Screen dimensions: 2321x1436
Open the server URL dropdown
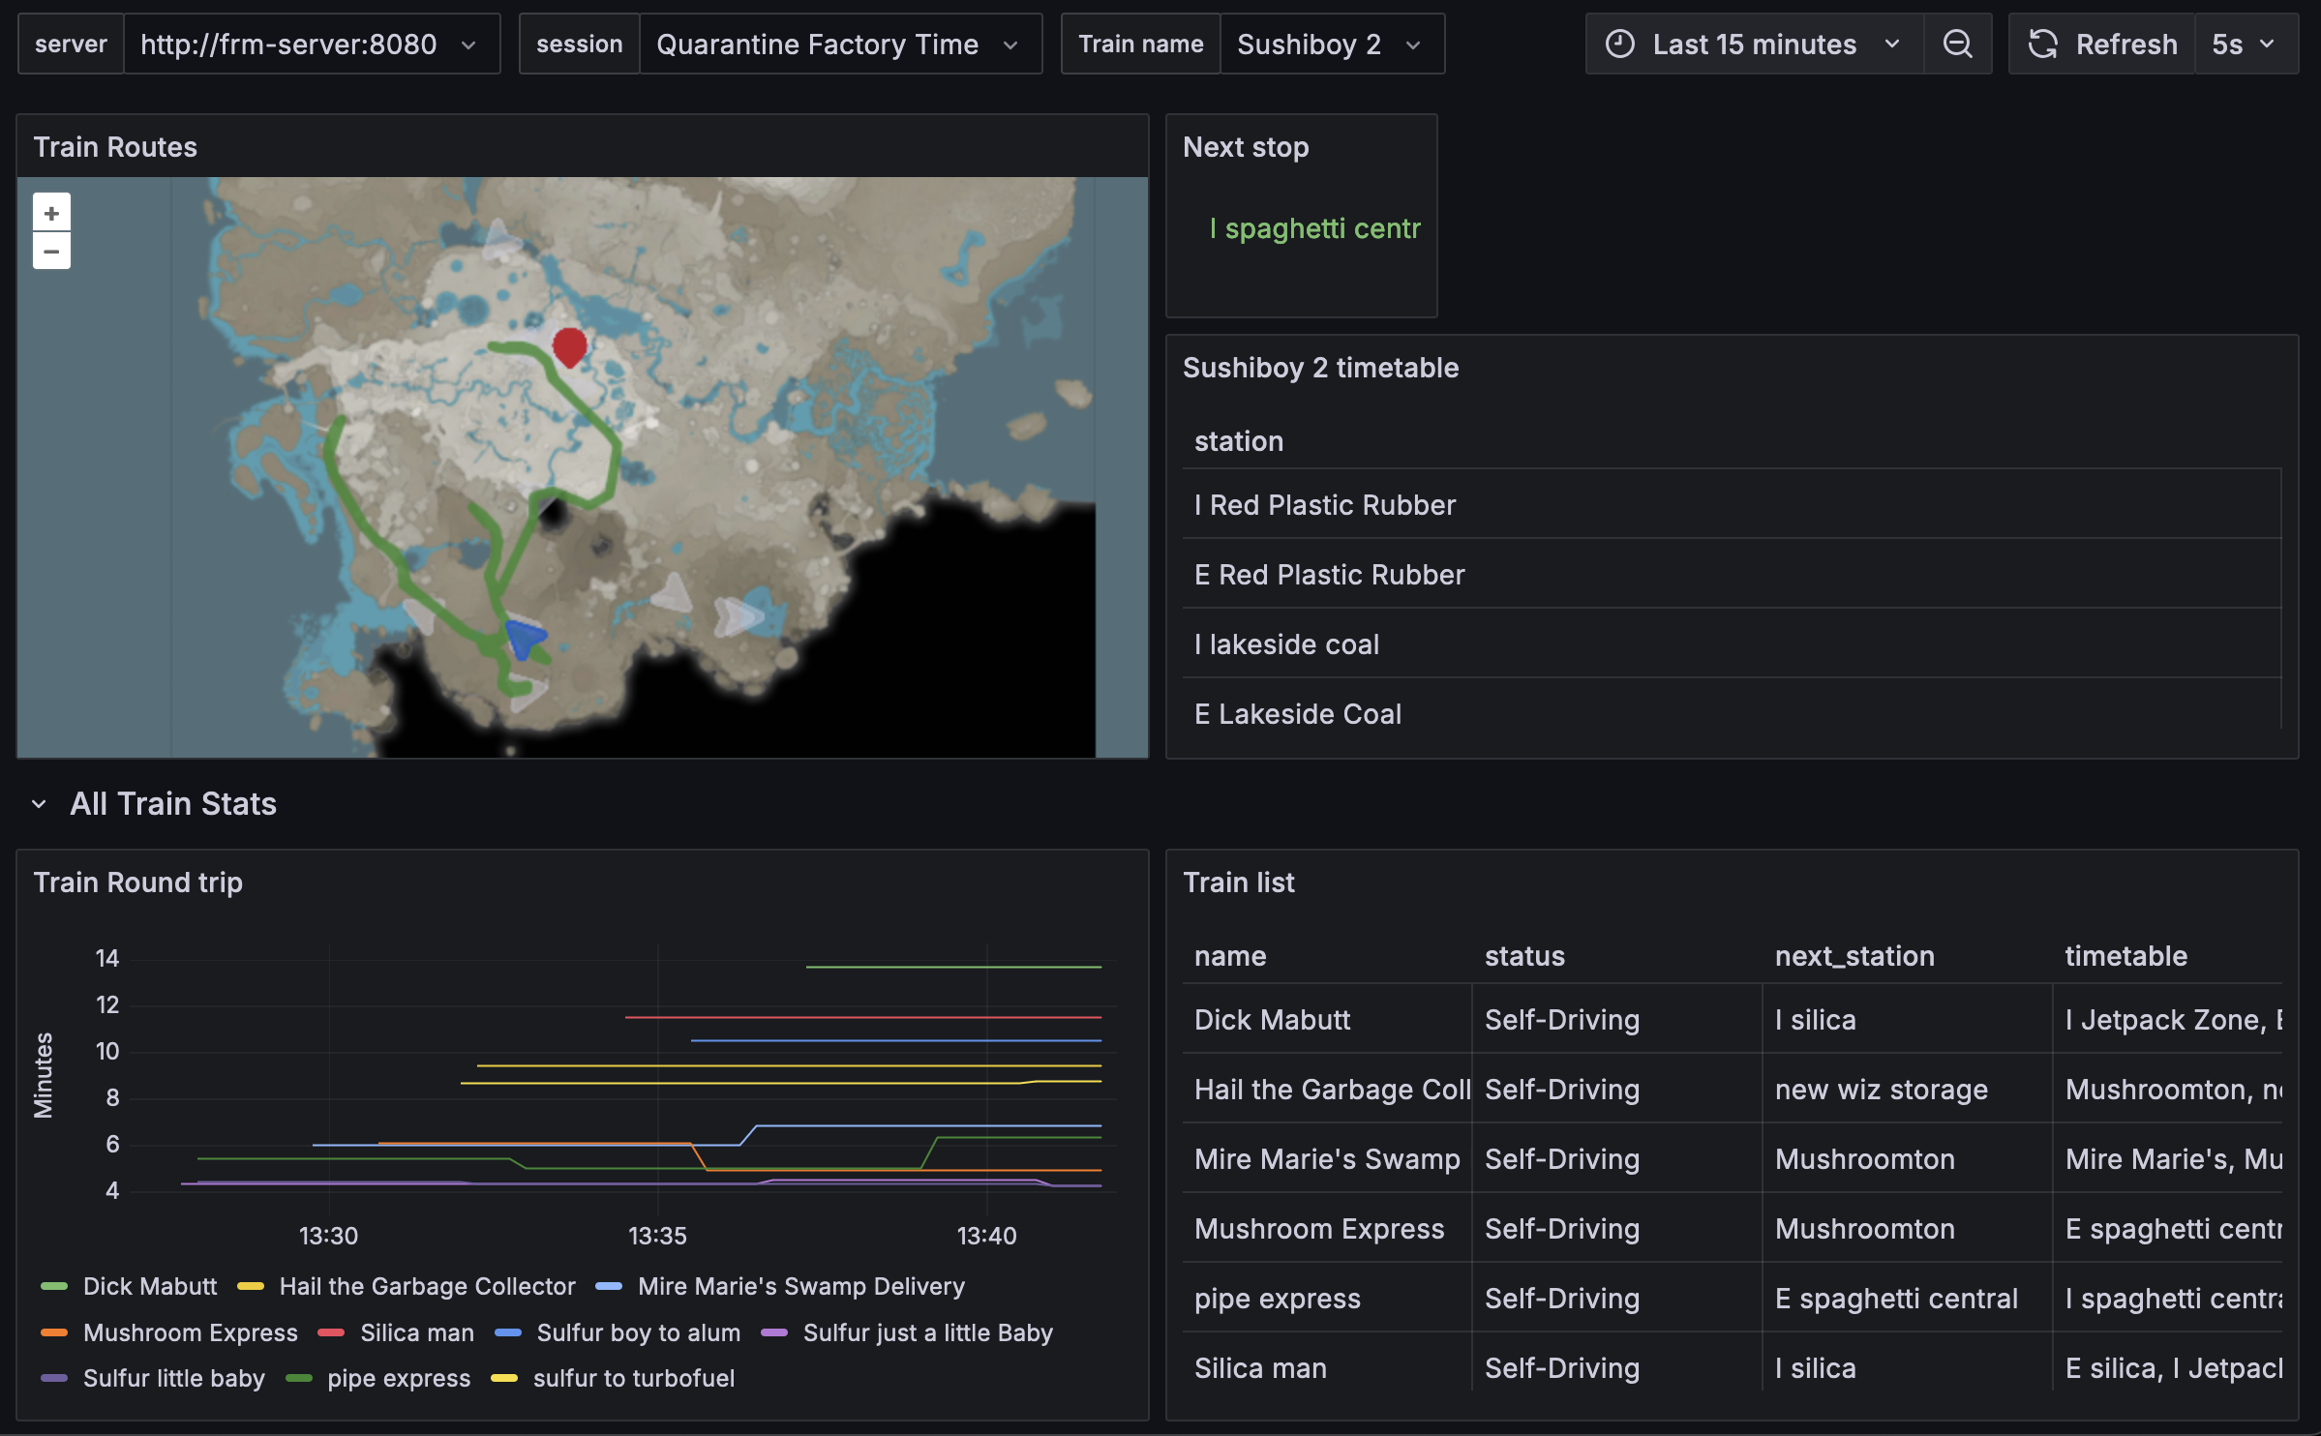coord(310,45)
